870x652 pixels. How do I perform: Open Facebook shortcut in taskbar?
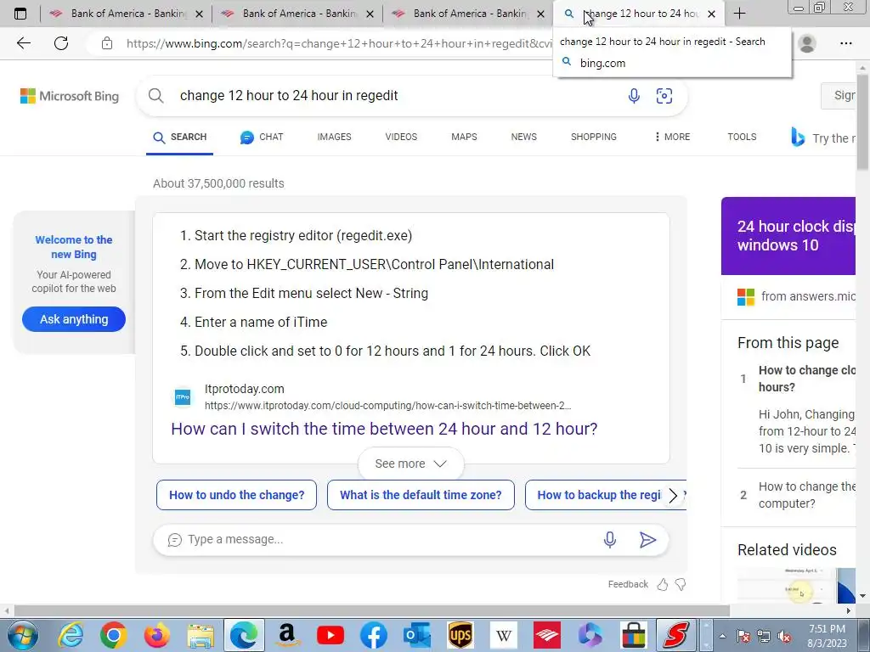coord(374,635)
